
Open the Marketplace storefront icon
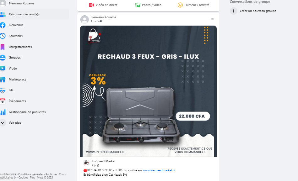[3, 80]
